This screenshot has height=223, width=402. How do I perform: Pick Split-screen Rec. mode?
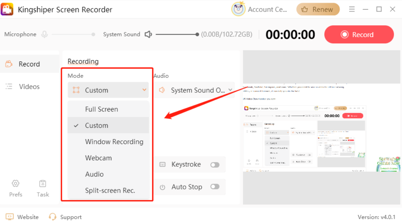point(110,191)
